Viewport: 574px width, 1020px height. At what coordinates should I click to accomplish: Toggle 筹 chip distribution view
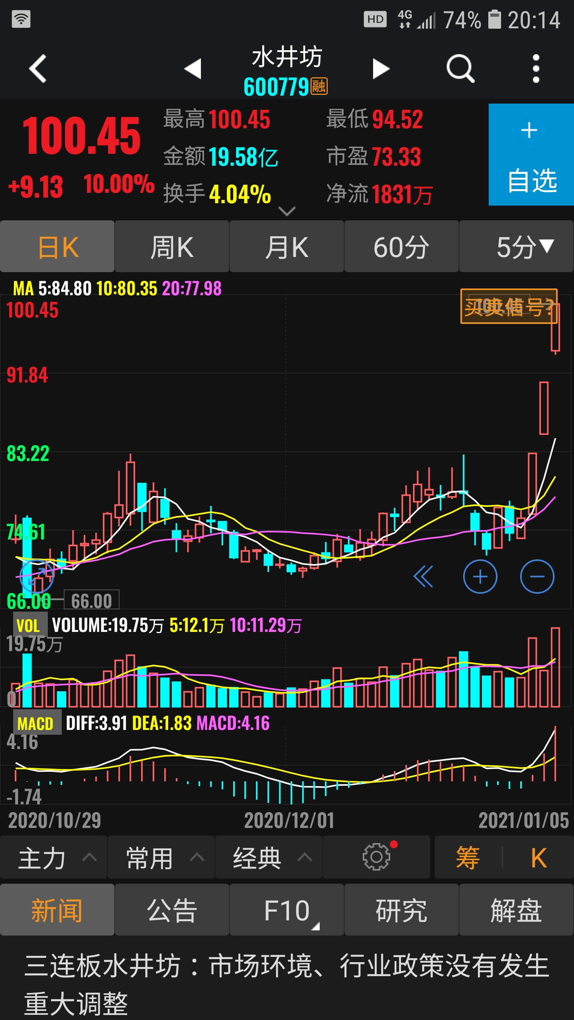468,858
